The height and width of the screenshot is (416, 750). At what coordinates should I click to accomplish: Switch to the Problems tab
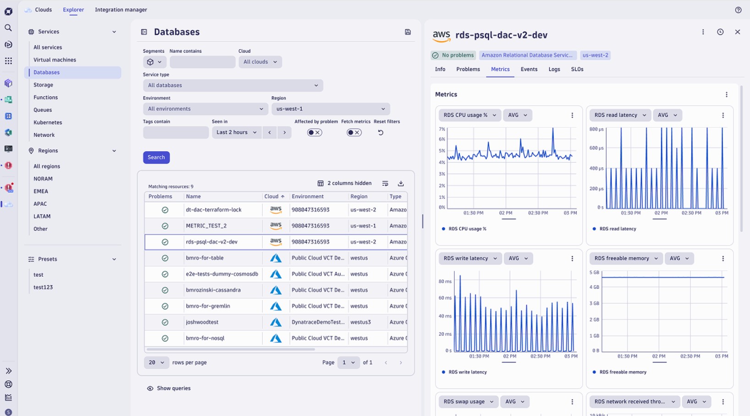point(468,69)
